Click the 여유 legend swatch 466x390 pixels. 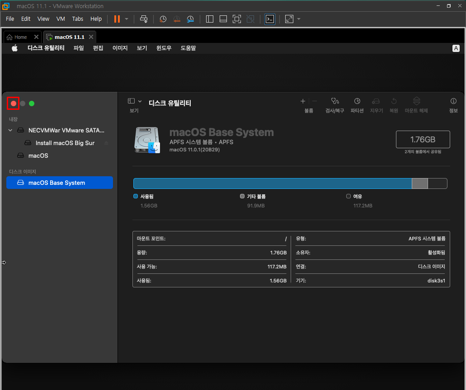coord(348,196)
